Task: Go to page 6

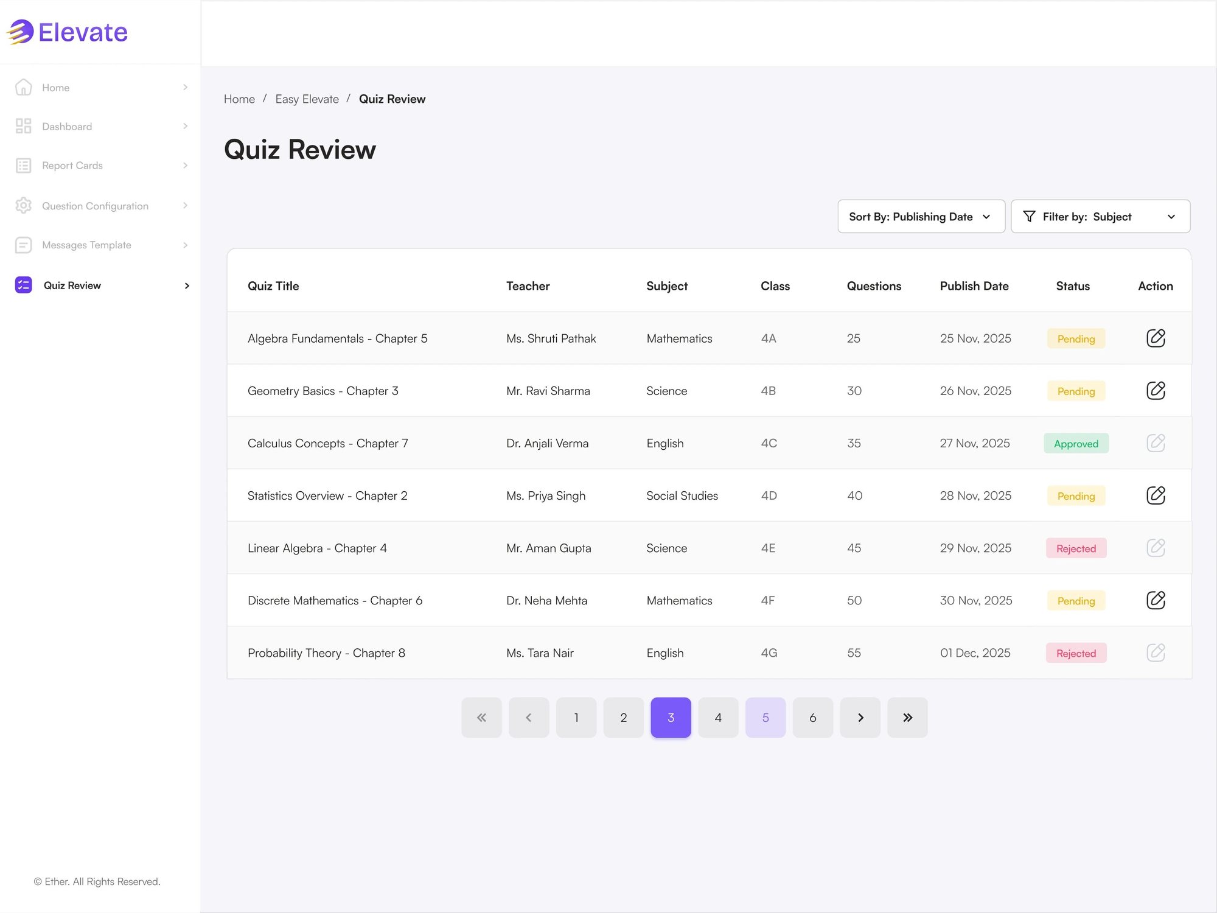Action: tap(813, 718)
